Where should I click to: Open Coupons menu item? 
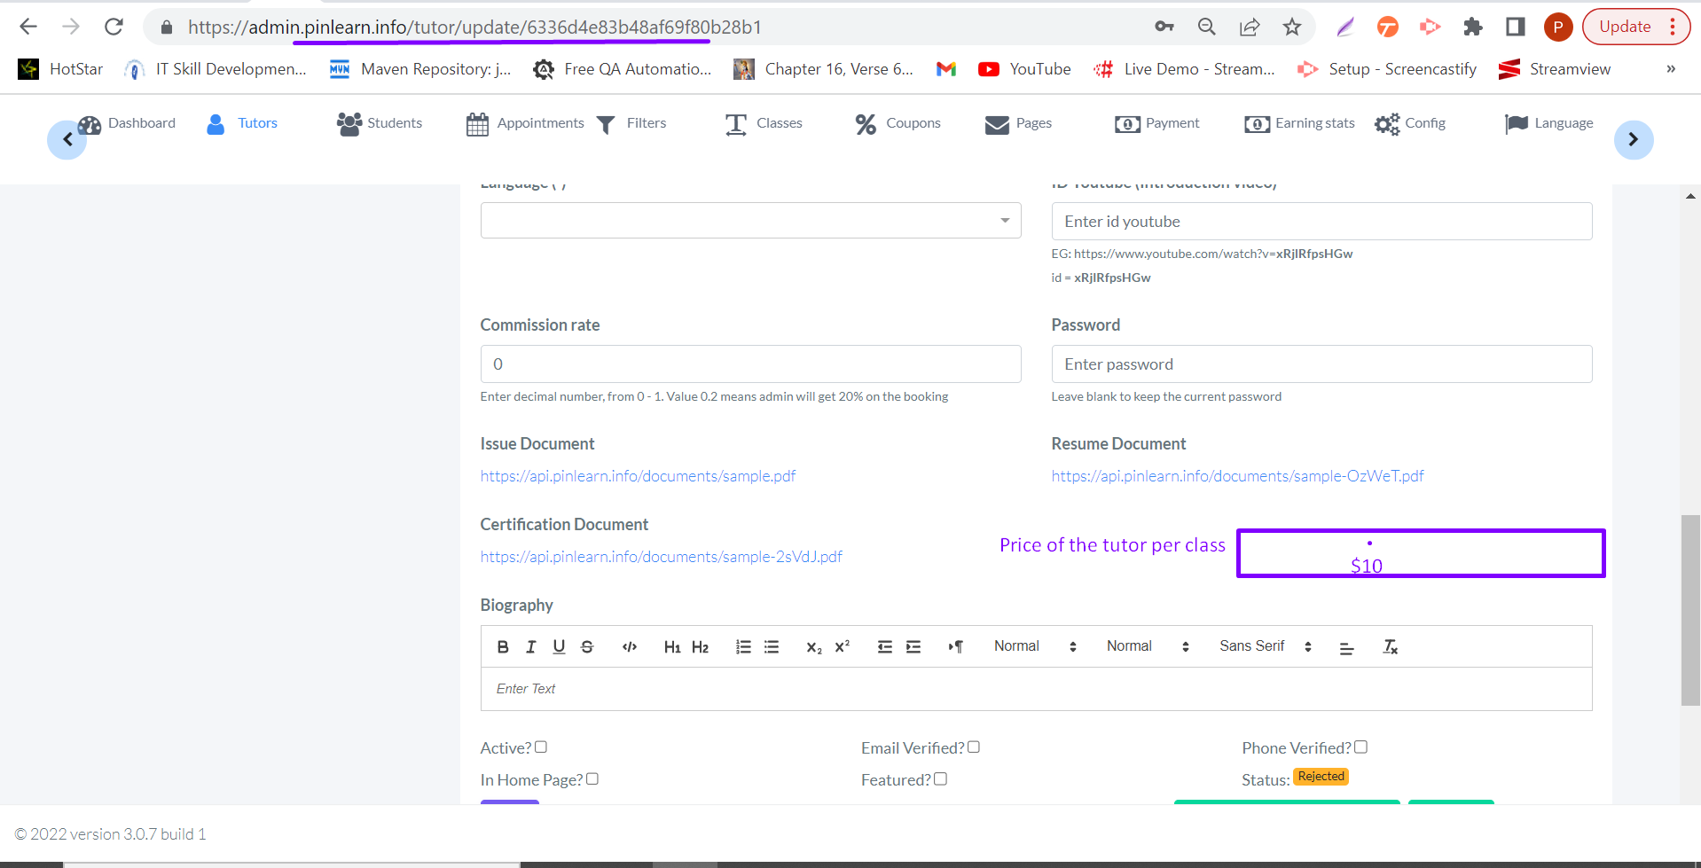point(898,124)
